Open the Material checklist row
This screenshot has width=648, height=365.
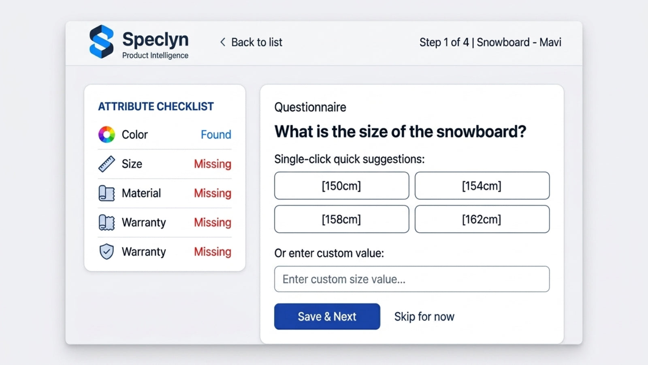coord(165,193)
